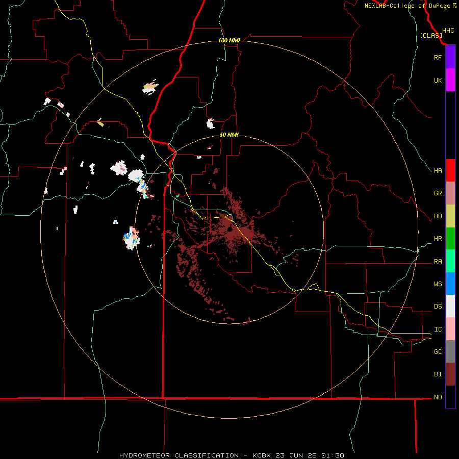Click the GC legend label text

pyautogui.click(x=438, y=351)
